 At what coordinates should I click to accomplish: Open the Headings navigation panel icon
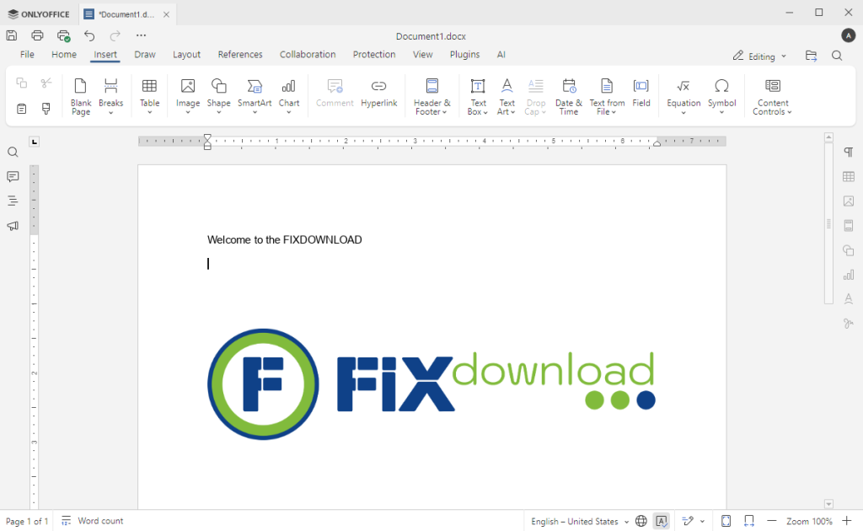pos(13,201)
